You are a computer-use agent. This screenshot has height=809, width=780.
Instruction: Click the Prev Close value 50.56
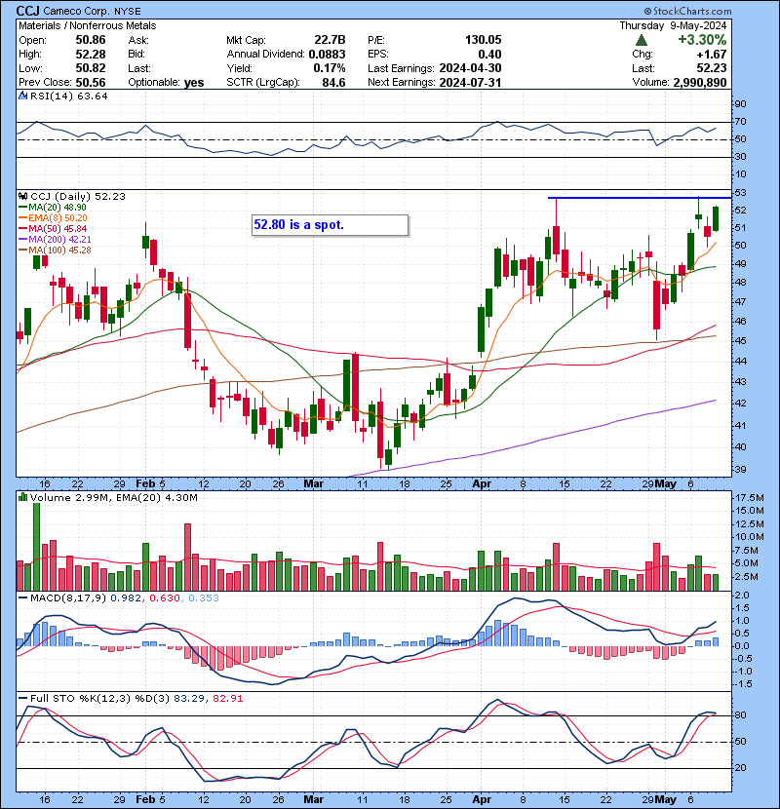(91, 82)
